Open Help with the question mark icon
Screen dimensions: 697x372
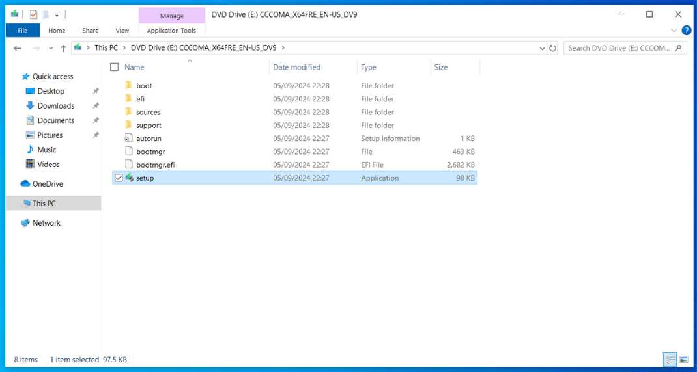(686, 31)
